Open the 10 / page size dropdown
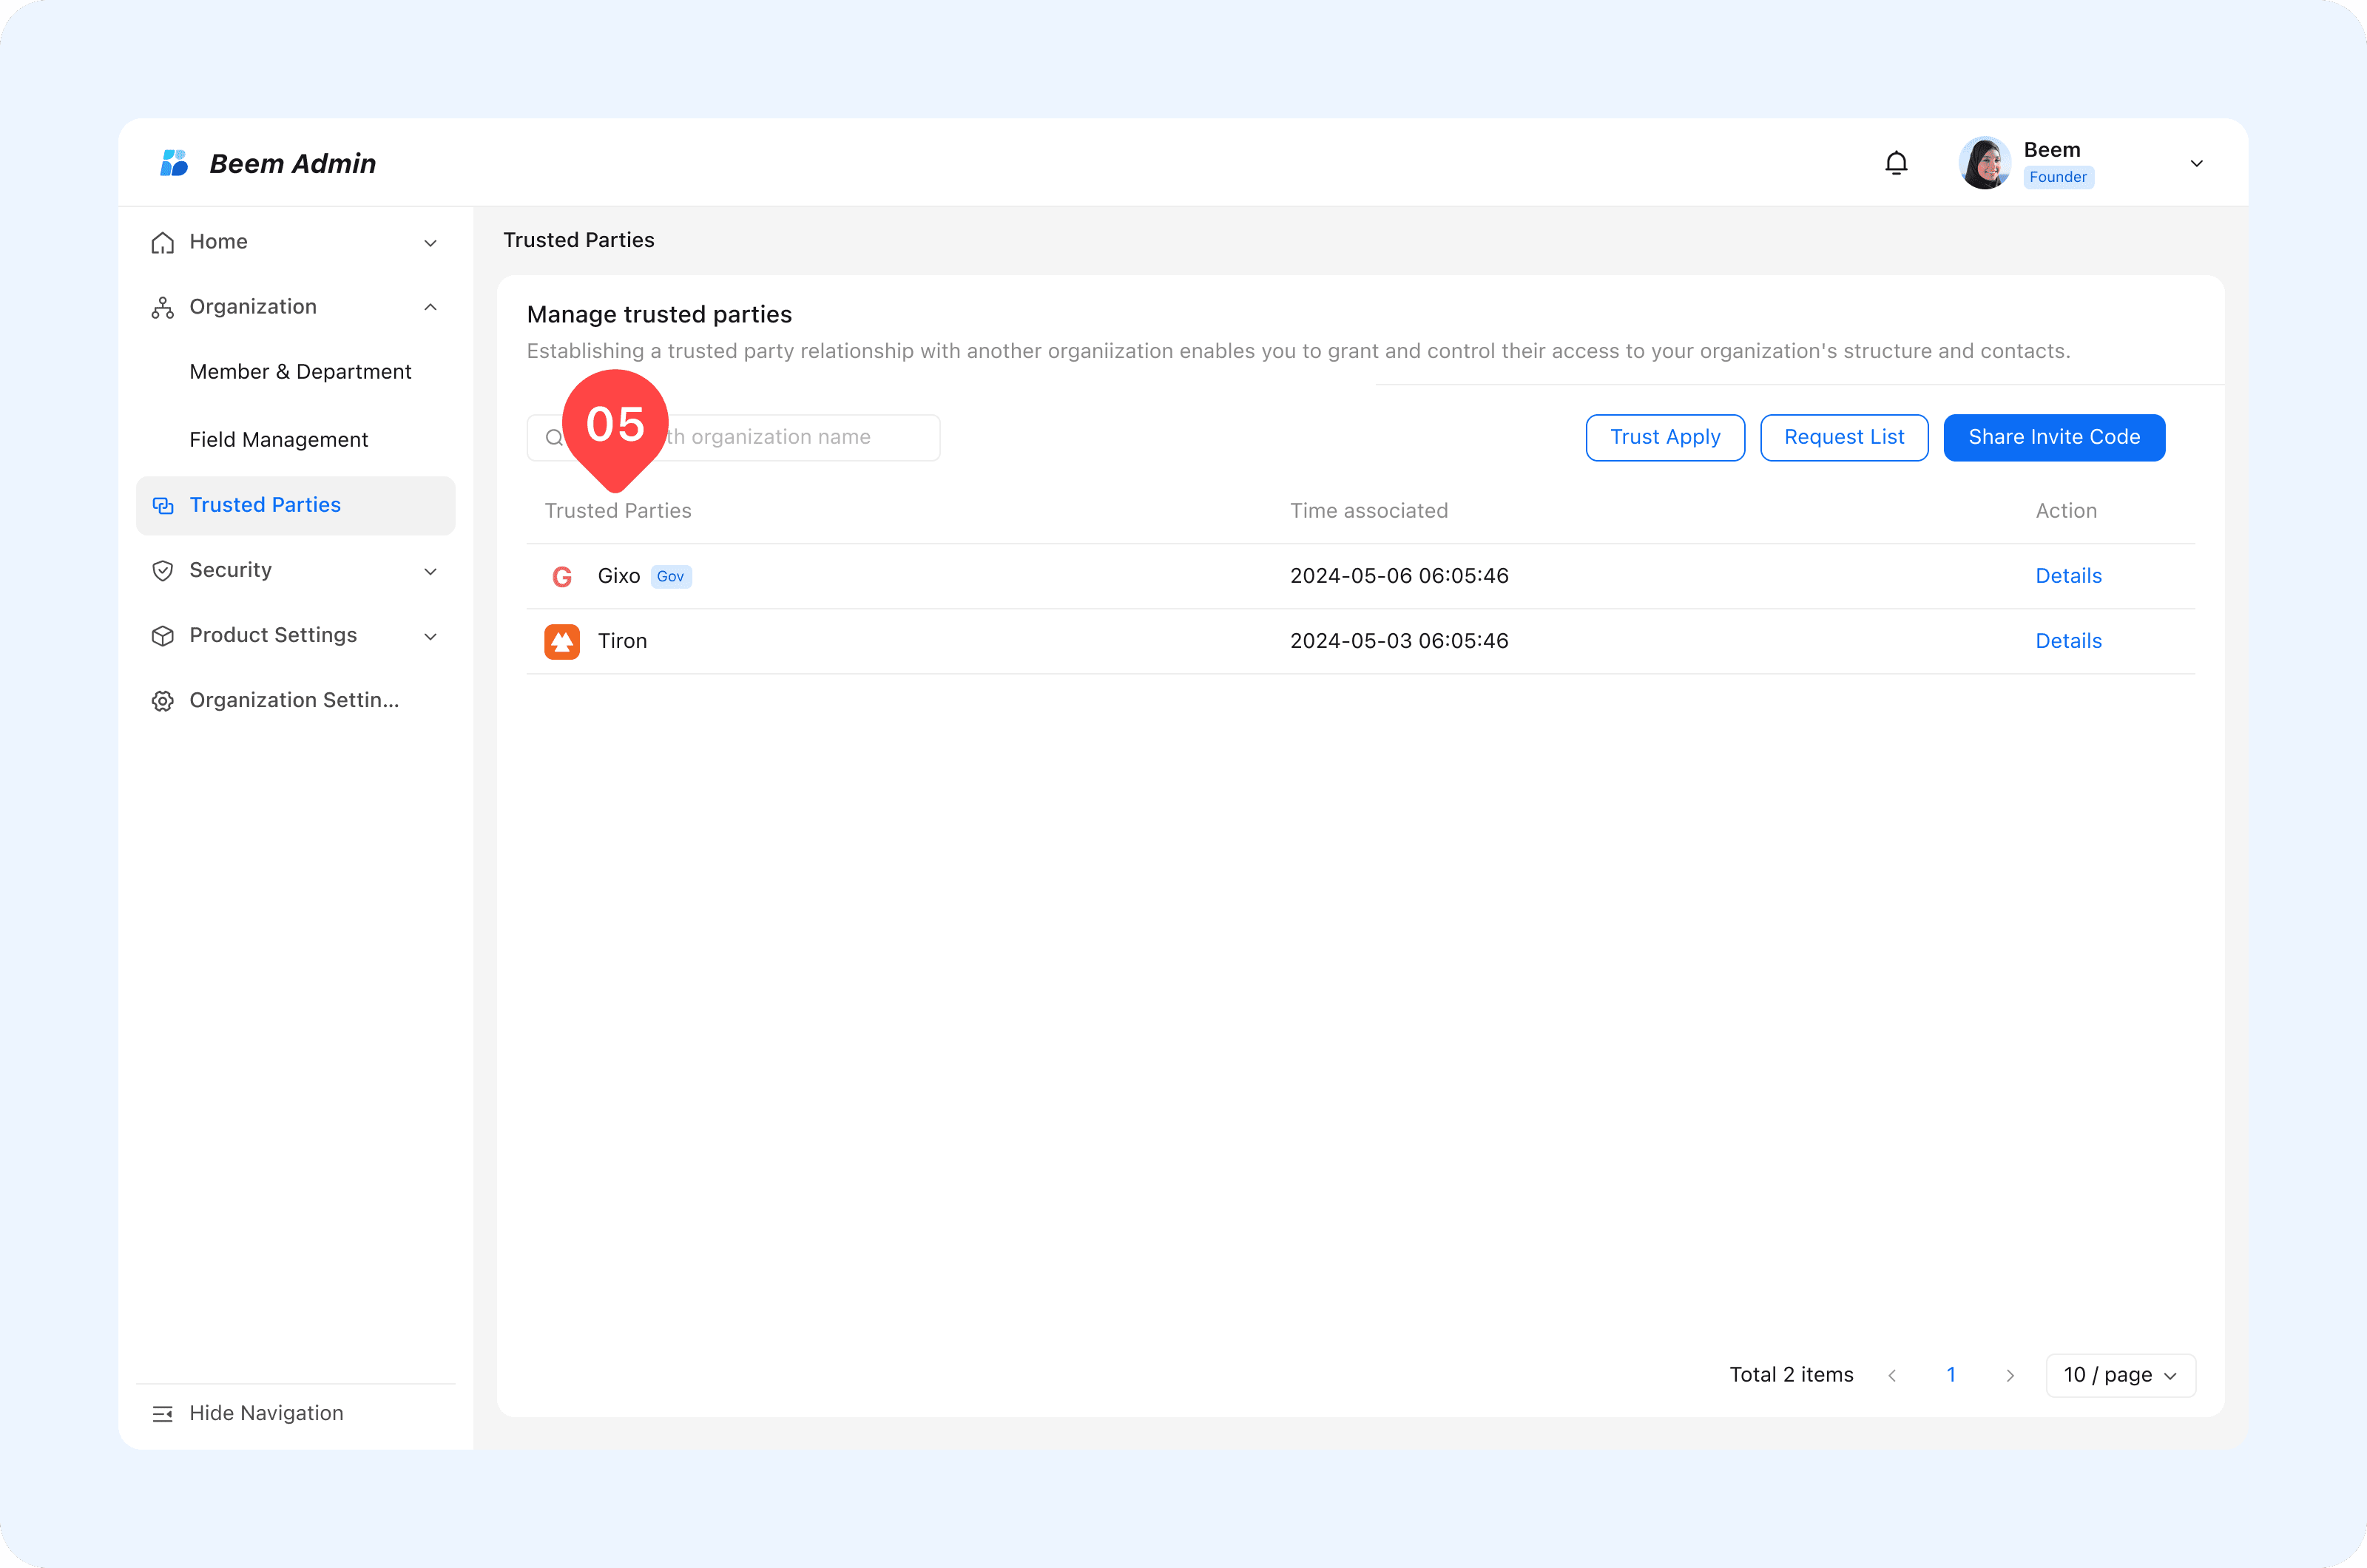 tap(2120, 1375)
